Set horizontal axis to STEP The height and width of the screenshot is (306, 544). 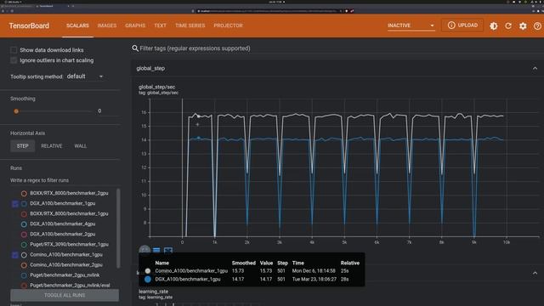pyautogui.click(x=23, y=146)
